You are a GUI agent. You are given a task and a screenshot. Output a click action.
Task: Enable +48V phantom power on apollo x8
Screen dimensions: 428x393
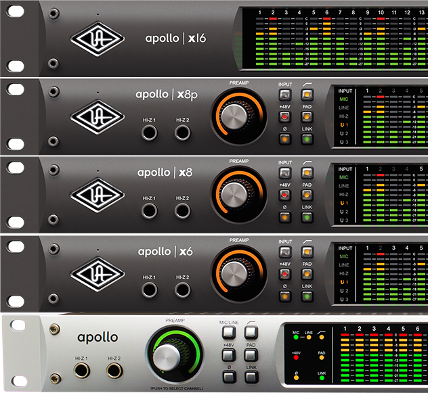(x=284, y=195)
